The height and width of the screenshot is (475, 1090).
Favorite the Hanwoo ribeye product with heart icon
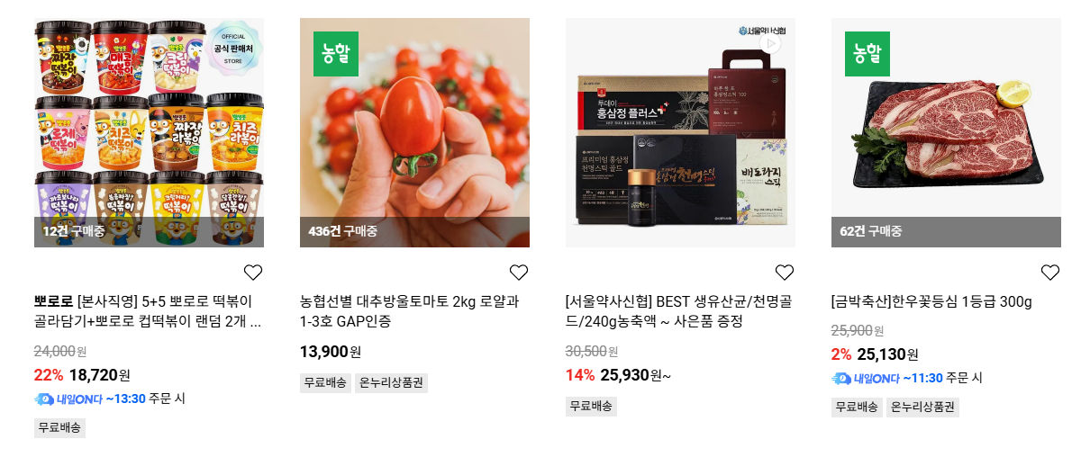coord(1050,273)
